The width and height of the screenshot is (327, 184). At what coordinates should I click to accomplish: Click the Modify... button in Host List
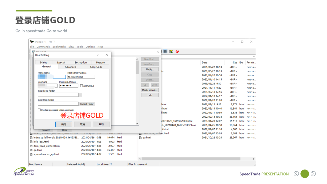coord(150,69)
